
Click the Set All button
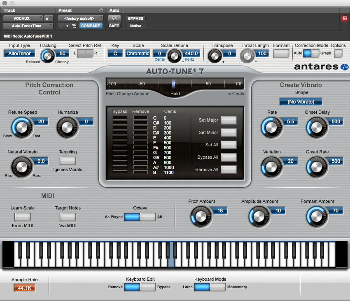coord(229,145)
